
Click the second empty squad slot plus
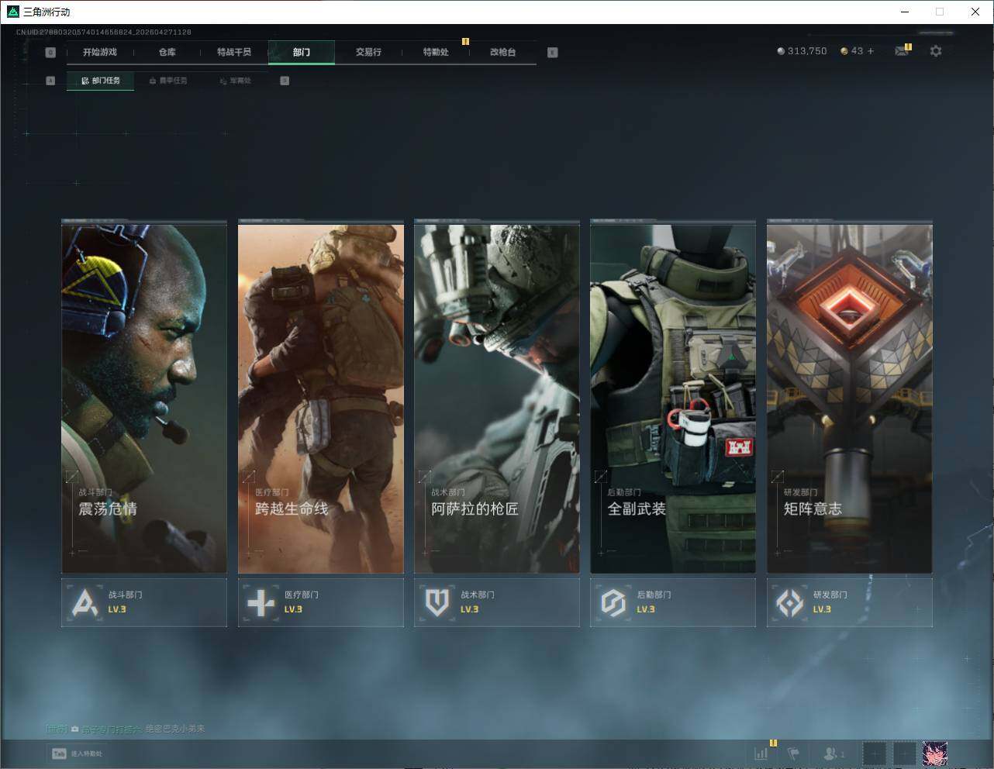click(x=904, y=753)
